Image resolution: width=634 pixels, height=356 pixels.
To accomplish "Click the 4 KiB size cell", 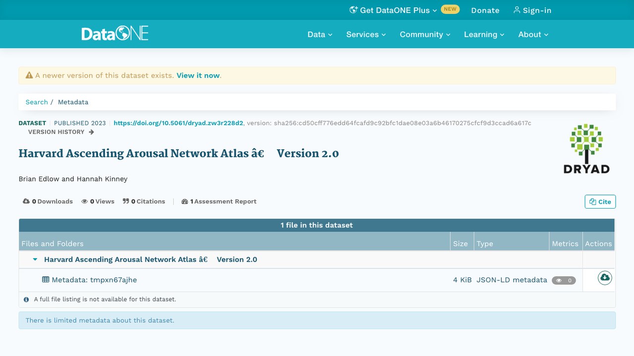I will pyautogui.click(x=462, y=280).
